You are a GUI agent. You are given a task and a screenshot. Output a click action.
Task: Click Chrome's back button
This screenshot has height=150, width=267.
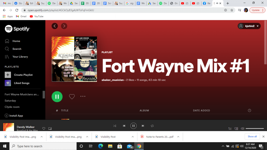coord(4,10)
